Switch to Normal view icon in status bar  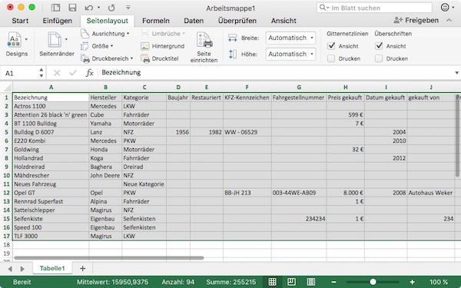(272, 282)
